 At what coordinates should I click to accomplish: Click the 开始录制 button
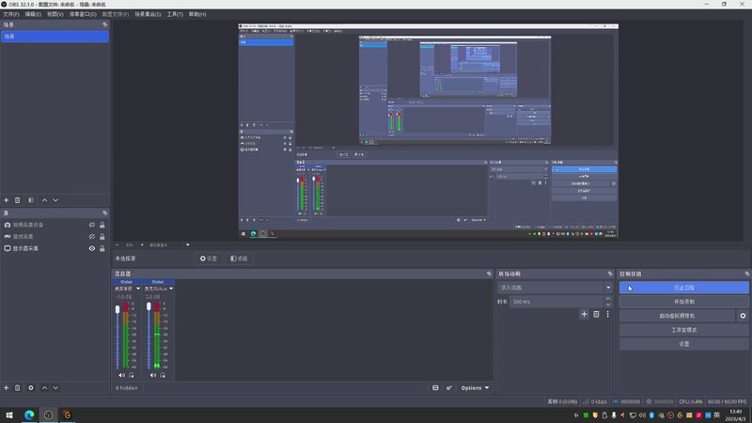684,302
